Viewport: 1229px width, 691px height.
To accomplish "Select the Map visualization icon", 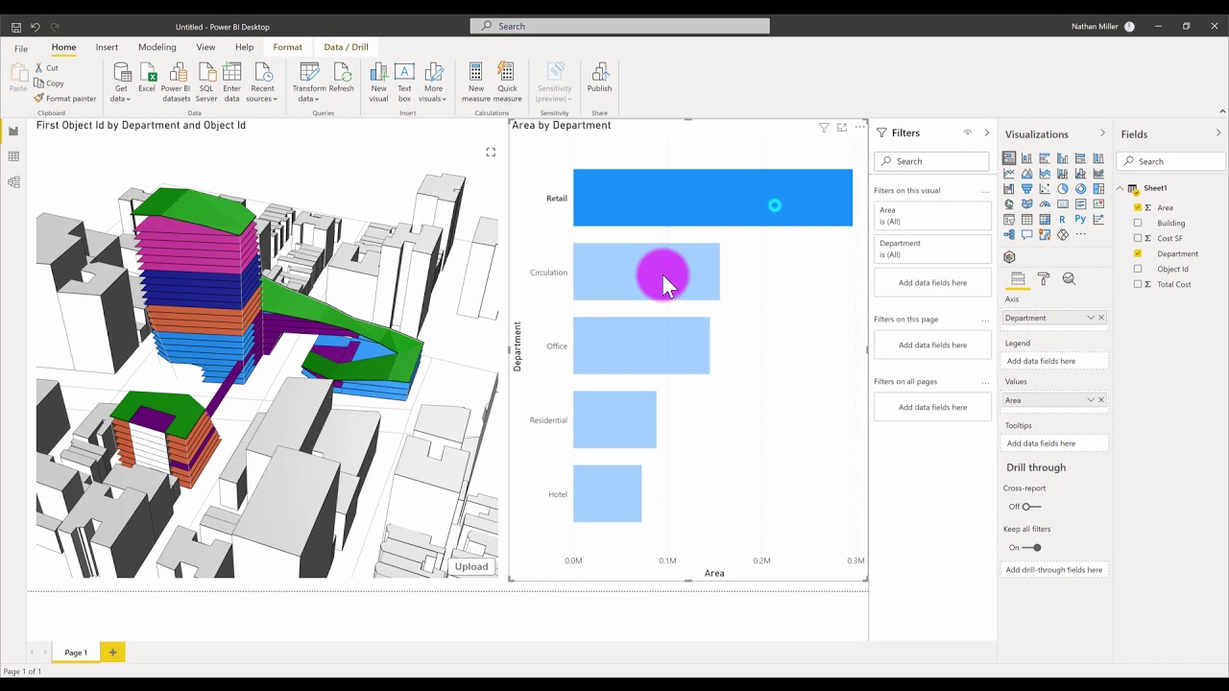I will [x=1007, y=203].
